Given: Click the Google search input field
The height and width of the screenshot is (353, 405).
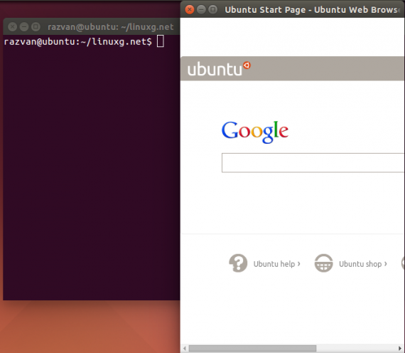Looking at the screenshot, I should 313,163.
